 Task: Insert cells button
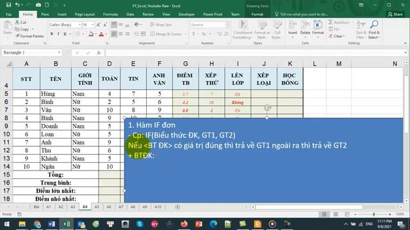click(292, 30)
